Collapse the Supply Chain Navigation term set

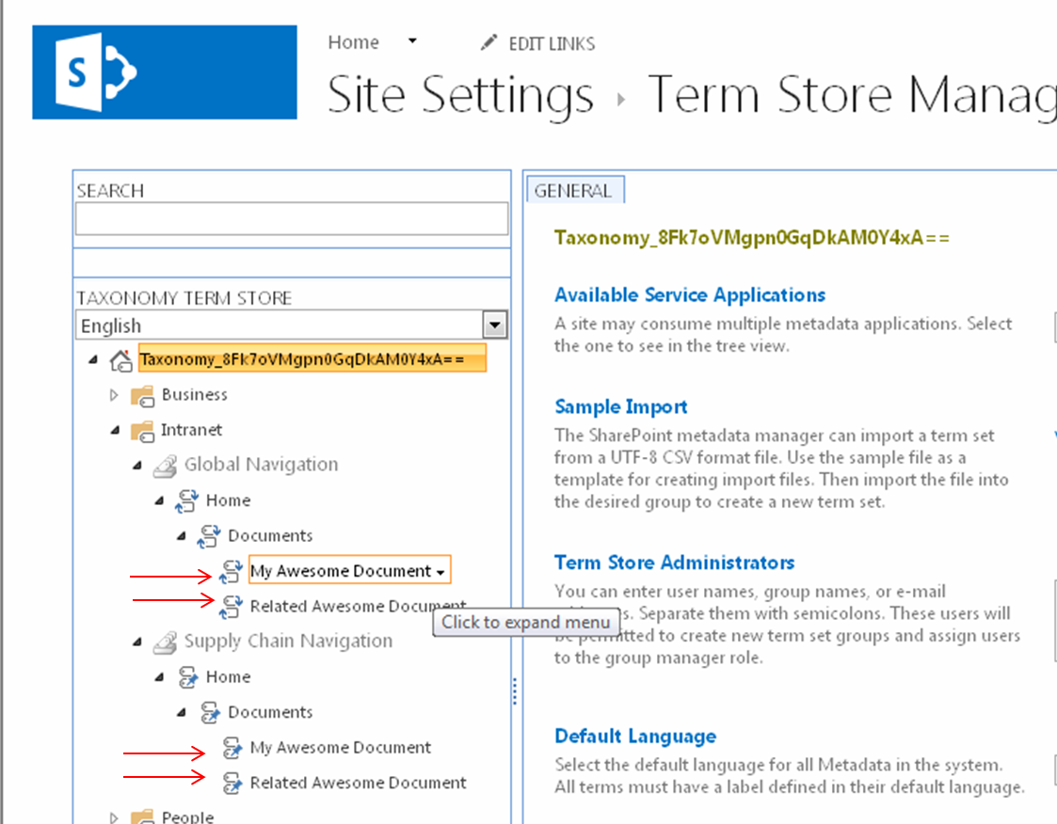click(x=137, y=642)
